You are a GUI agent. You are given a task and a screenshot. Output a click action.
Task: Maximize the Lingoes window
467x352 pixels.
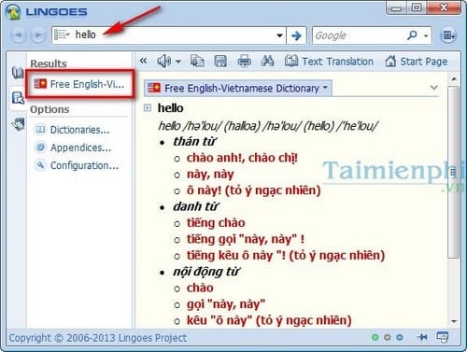point(417,7)
